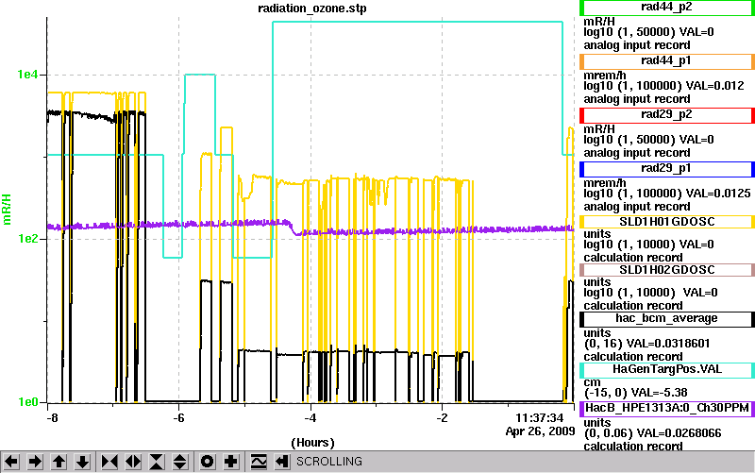Click the return-to-scrolling arrow icon

click(x=282, y=462)
